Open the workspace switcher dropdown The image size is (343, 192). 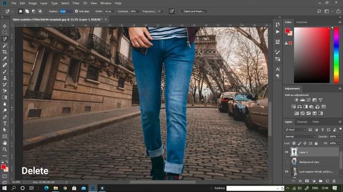click(x=327, y=11)
